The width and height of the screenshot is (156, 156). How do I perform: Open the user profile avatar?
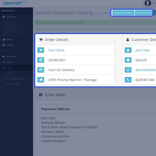click(148, 3)
